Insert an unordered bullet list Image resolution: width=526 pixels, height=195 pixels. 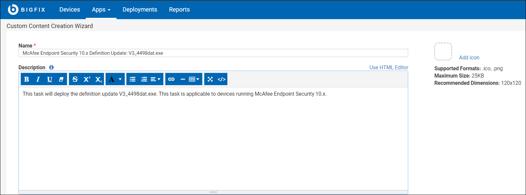132,79
